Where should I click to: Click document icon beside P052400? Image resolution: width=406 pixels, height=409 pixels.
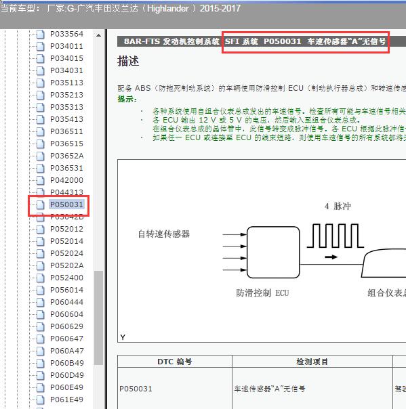(41, 278)
